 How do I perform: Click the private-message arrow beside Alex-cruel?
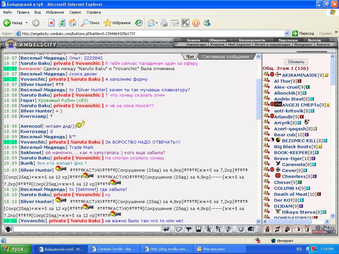point(266,86)
